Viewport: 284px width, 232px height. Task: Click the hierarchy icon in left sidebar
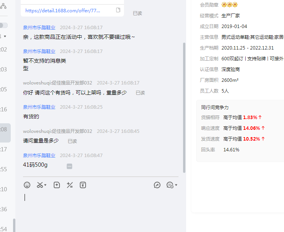click(x=3, y=5)
